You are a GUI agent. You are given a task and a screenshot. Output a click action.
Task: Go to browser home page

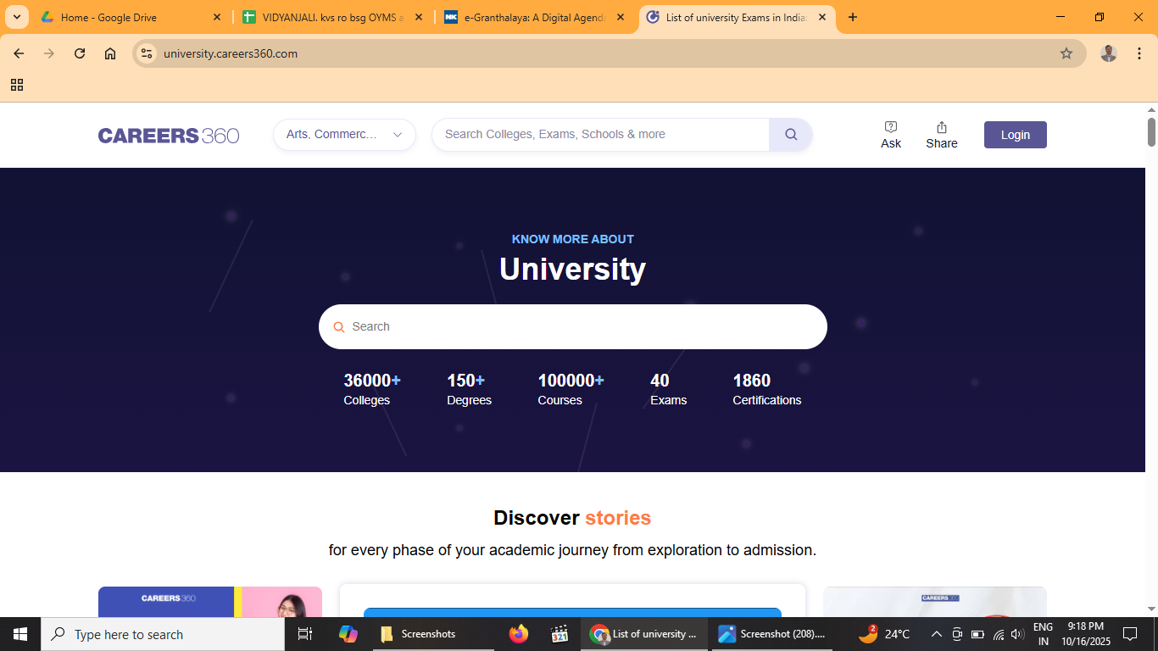[x=110, y=53]
